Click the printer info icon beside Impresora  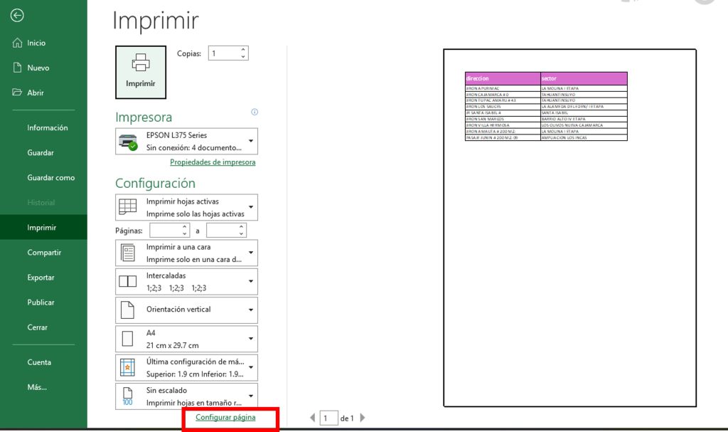tap(255, 112)
